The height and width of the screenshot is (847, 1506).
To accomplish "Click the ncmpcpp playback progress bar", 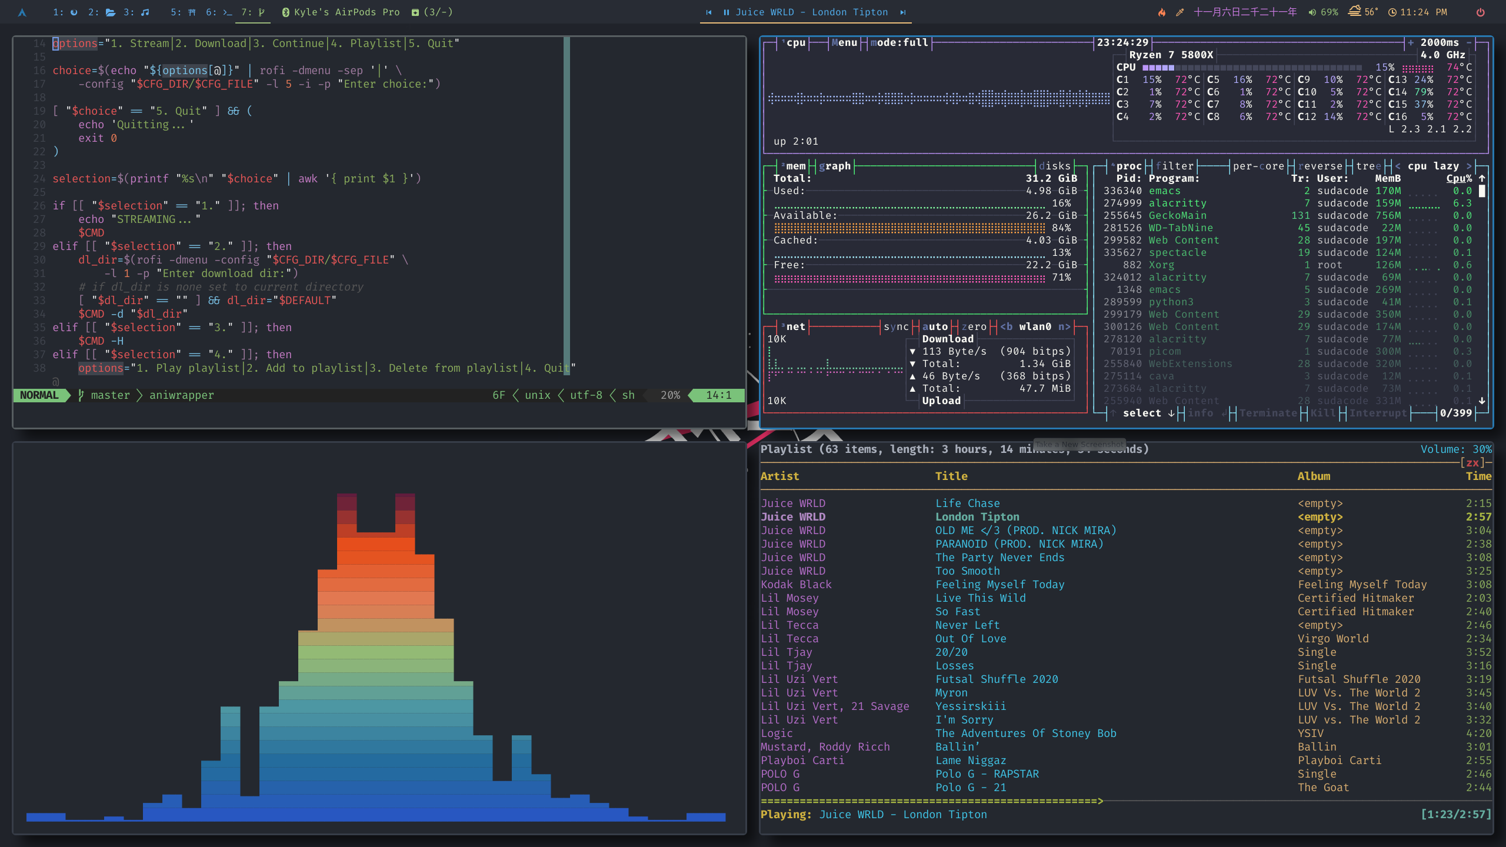I will [1126, 801].
